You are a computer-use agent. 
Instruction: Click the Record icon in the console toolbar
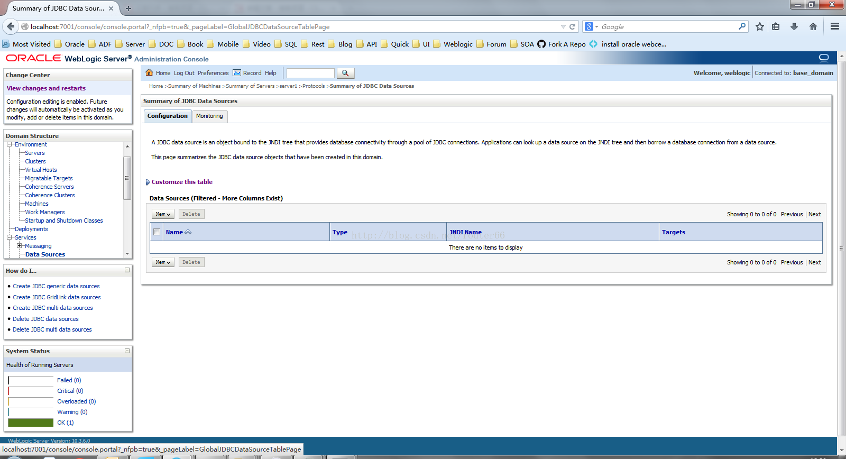point(237,73)
